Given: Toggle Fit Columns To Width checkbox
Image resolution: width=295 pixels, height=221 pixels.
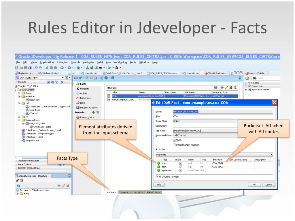Looking at the screenshot, I should point(157,177).
